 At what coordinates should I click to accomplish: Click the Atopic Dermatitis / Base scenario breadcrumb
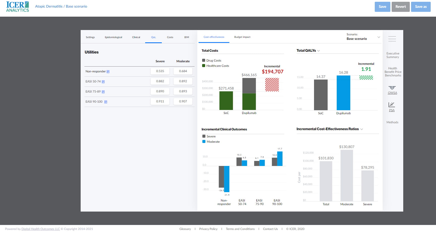pos(61,7)
